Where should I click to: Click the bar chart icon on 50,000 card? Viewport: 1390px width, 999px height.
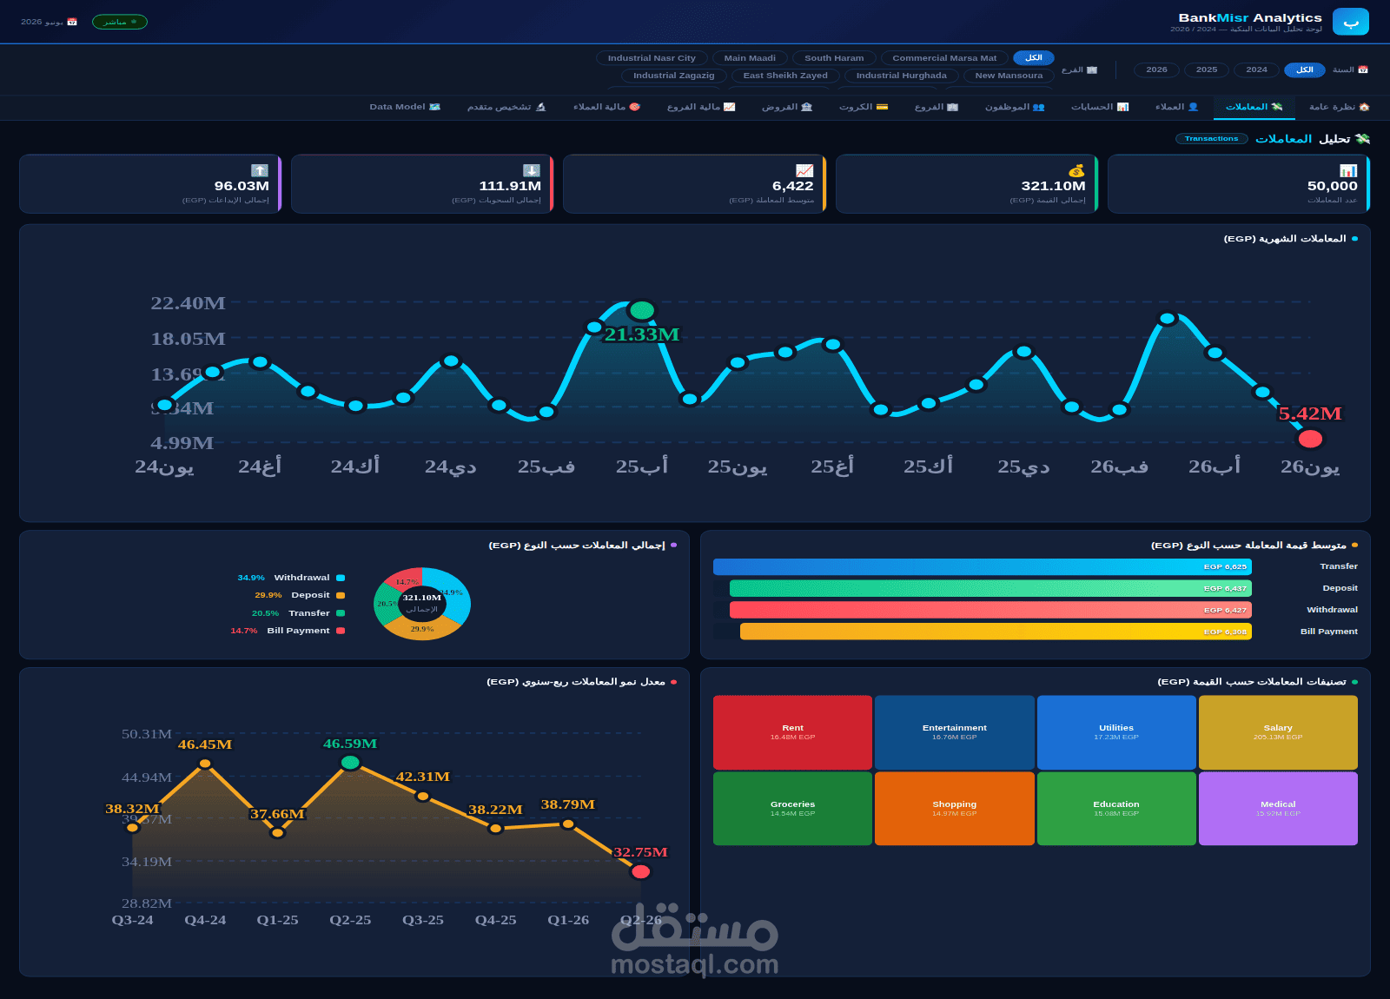1348,170
